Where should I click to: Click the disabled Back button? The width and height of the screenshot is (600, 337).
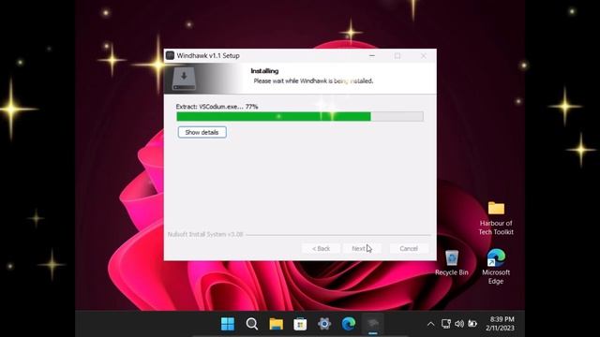[321, 248]
